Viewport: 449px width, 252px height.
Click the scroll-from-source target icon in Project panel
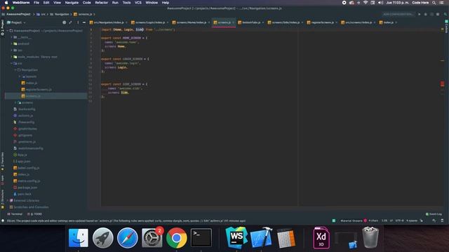tap(64, 22)
